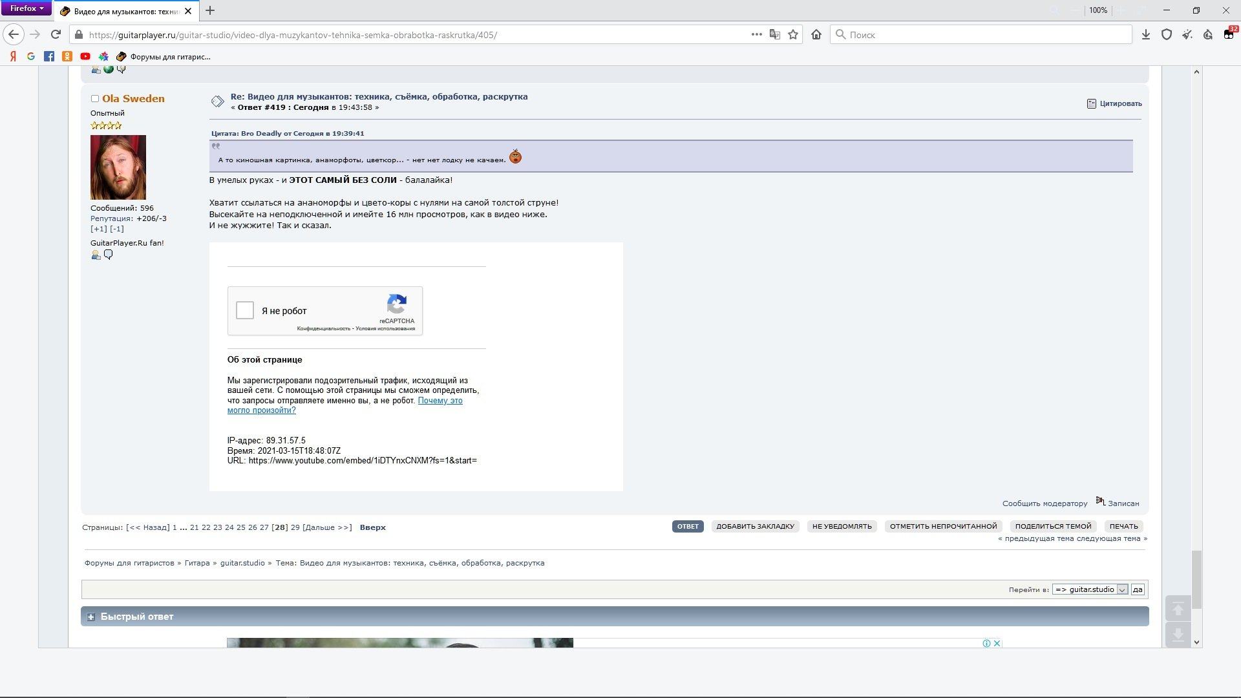Click the Home button in toolbar
This screenshot has width=1241, height=698.
click(x=816, y=35)
